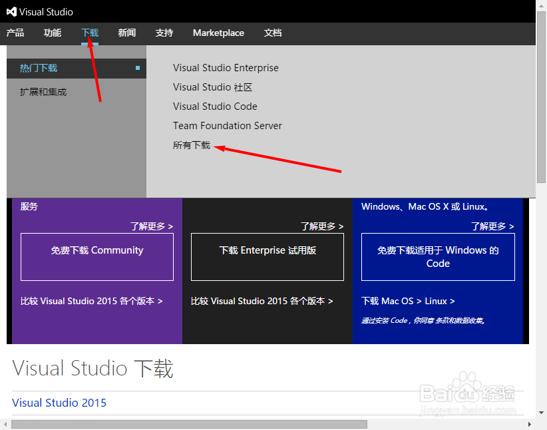This screenshot has width=547, height=430.
Task: Click 免费下载适用于 Windows 的 Code
Action: point(437,257)
